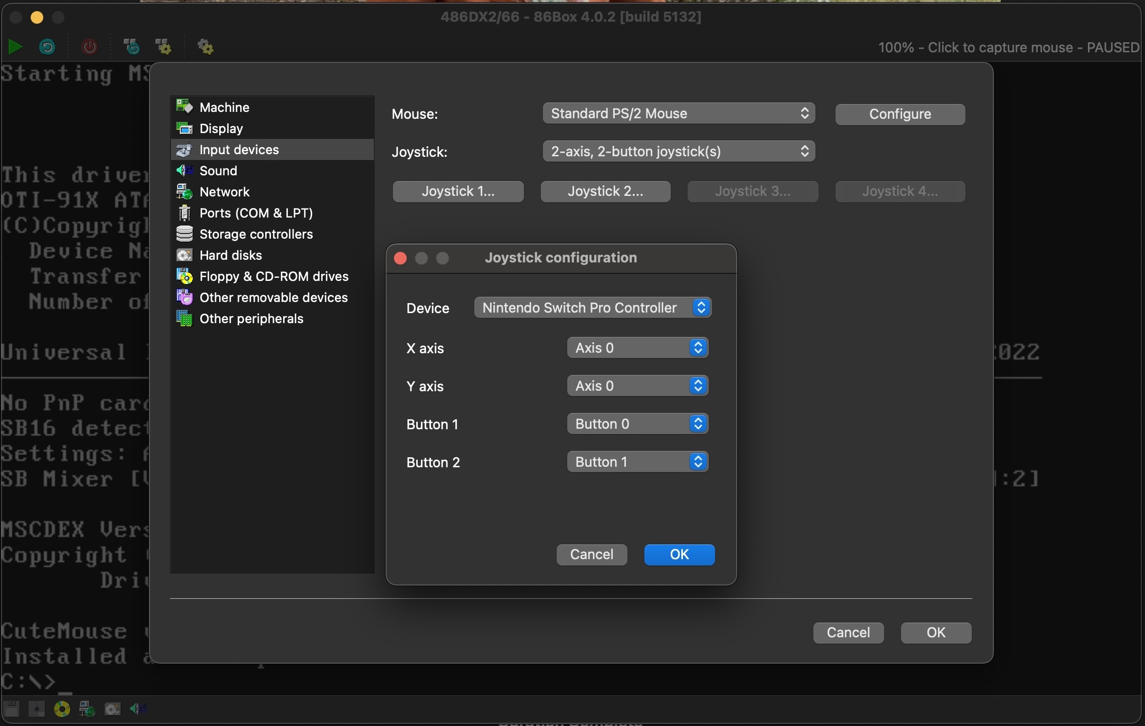
Task: Open the emulator settings gear icon
Action: click(206, 47)
